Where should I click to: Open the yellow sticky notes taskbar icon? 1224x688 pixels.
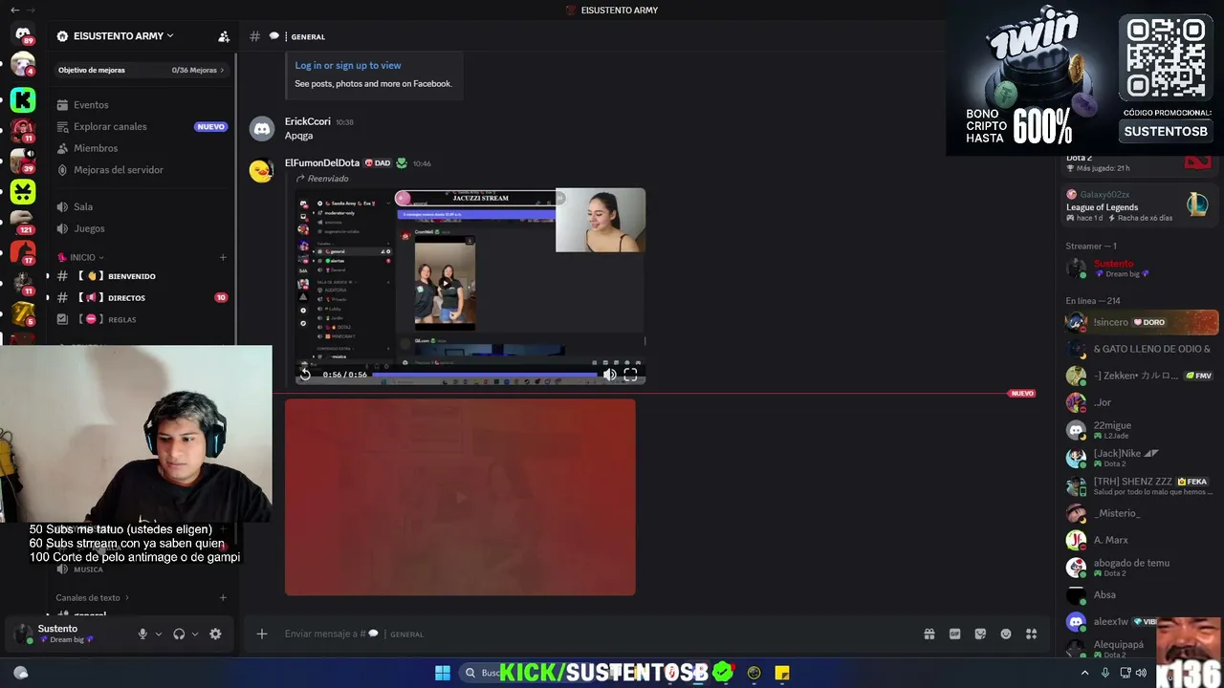tap(782, 673)
